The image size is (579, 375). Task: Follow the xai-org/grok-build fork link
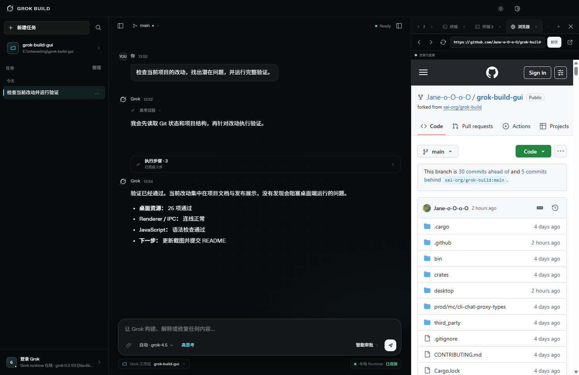pyautogui.click(x=462, y=107)
